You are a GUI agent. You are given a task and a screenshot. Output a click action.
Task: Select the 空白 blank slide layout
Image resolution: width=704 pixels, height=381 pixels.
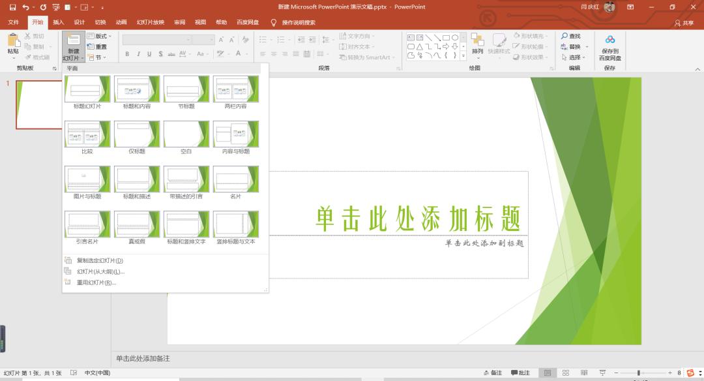point(186,134)
